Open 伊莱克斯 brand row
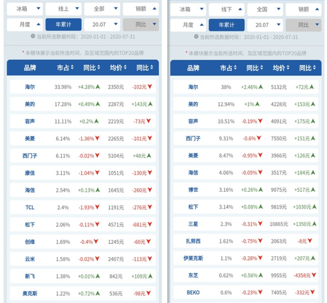The width and height of the screenshot is (327, 303). tap(246, 258)
